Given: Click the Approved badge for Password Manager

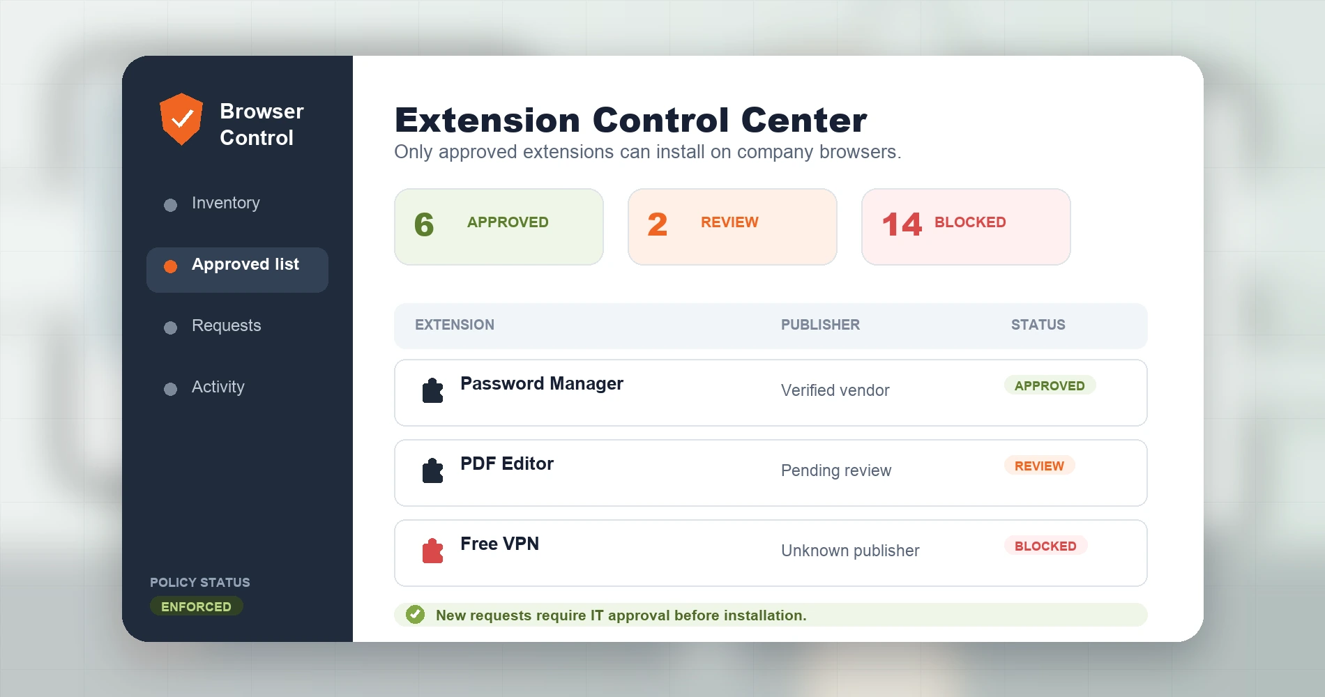Looking at the screenshot, I should coord(1050,385).
